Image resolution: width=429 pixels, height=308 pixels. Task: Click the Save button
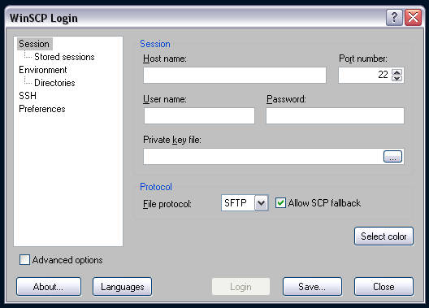312,287
